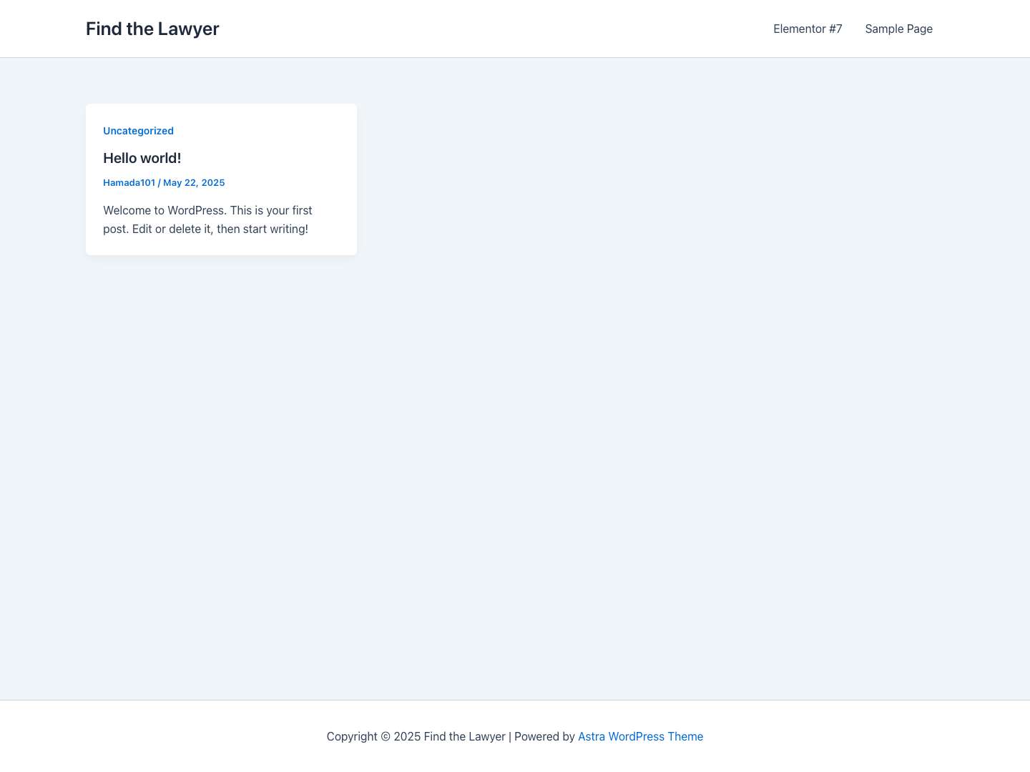
Task: Open the Sample Page from navigation
Action: tap(898, 29)
